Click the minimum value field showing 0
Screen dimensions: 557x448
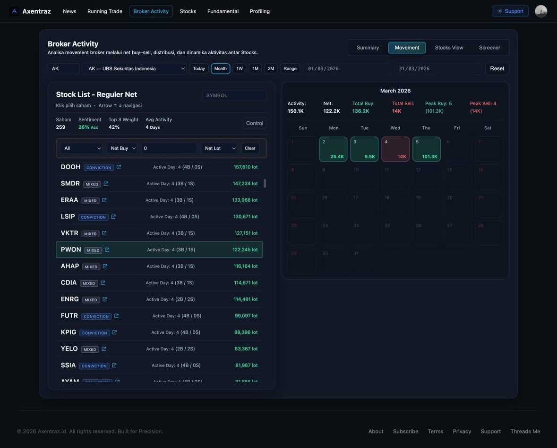pos(169,148)
